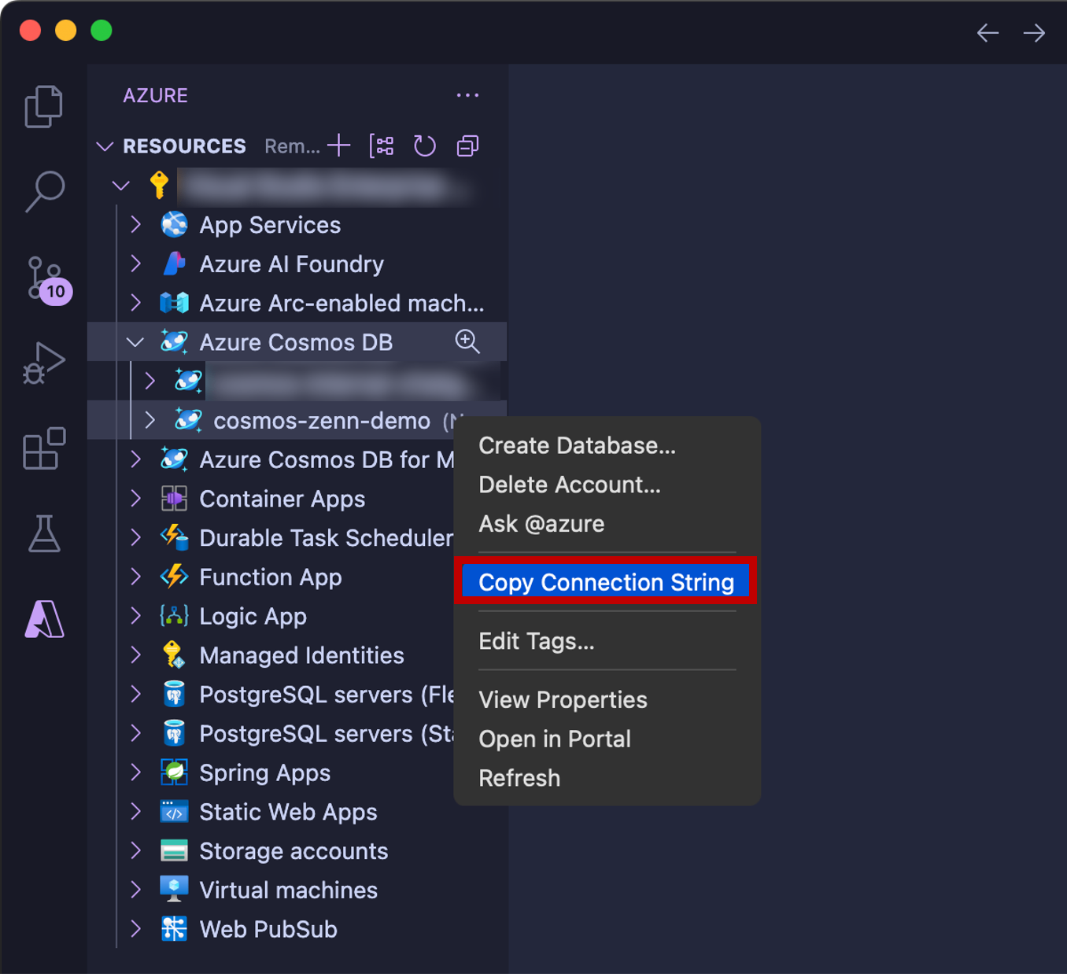Expand the Logic App node chevron
The width and height of the screenshot is (1067, 977).
(136, 616)
